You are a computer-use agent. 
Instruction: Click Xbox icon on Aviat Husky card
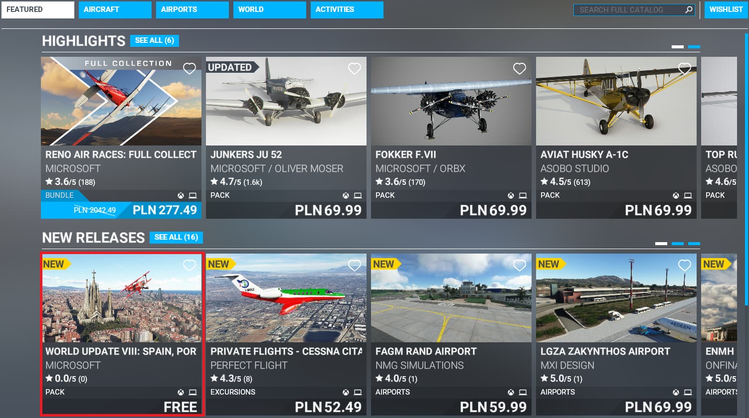pos(676,196)
